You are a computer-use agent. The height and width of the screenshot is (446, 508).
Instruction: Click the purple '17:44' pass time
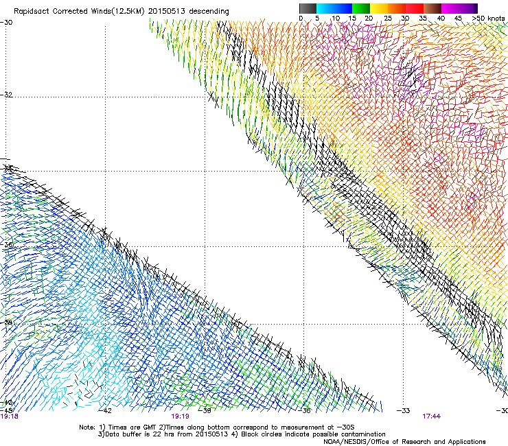[x=432, y=416]
